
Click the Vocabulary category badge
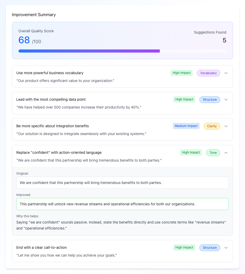coord(208,73)
